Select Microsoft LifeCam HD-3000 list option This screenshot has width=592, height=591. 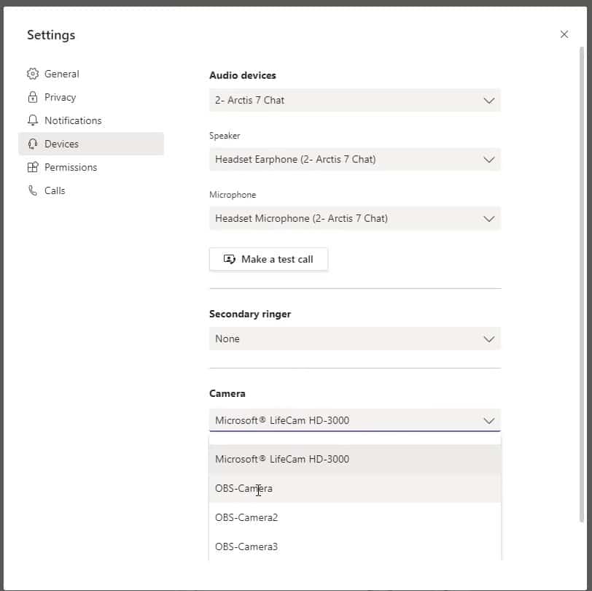(x=355, y=459)
